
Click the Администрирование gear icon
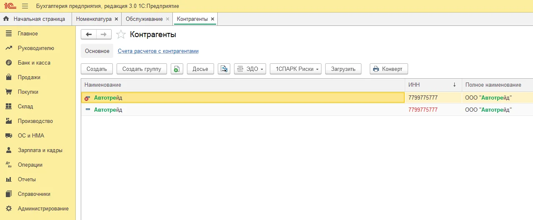click(8, 208)
